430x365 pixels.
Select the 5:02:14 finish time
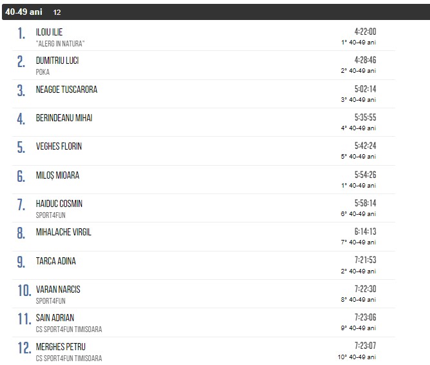(x=365, y=89)
